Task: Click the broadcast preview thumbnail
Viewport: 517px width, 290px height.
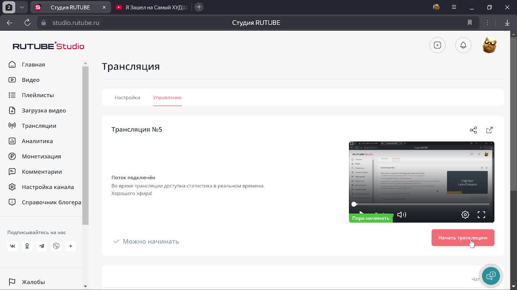Action: 422,182
